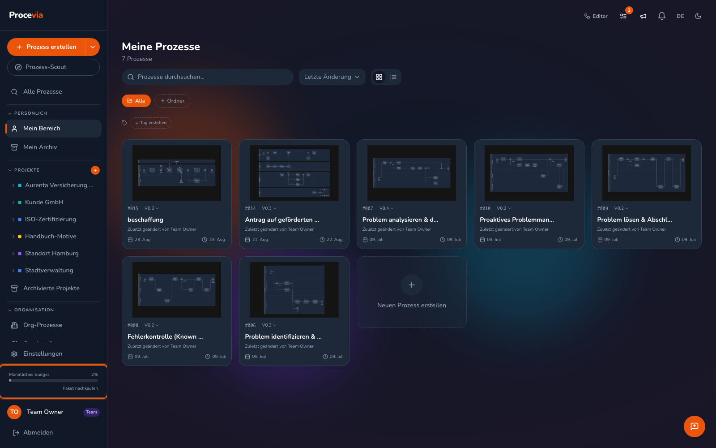Open version dropdown V0.3 on #015

click(151, 208)
